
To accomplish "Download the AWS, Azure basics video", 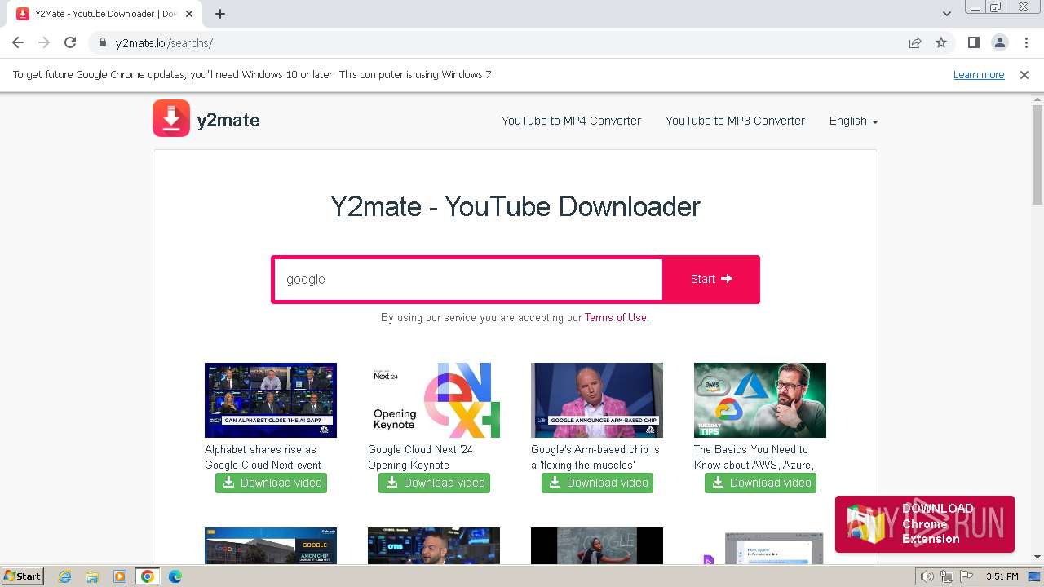I will tap(760, 483).
